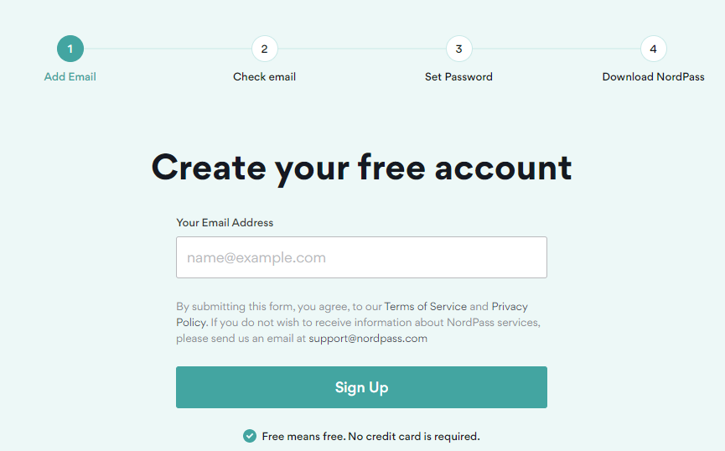The height and width of the screenshot is (451, 725).
Task: Click the support@nordpass.com email link
Action: (x=368, y=338)
